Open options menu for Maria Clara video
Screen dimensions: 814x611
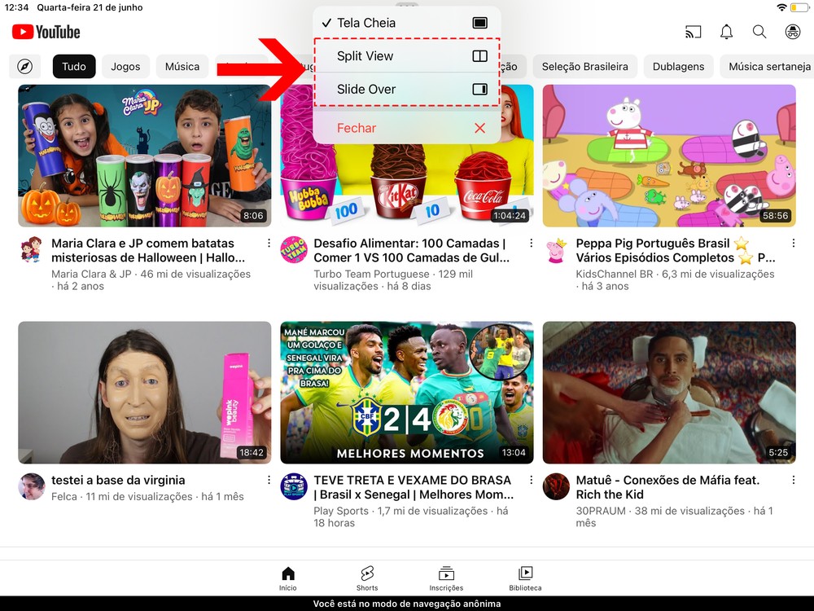(x=269, y=244)
